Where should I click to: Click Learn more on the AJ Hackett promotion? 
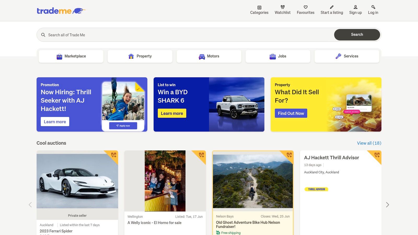[x=55, y=122]
